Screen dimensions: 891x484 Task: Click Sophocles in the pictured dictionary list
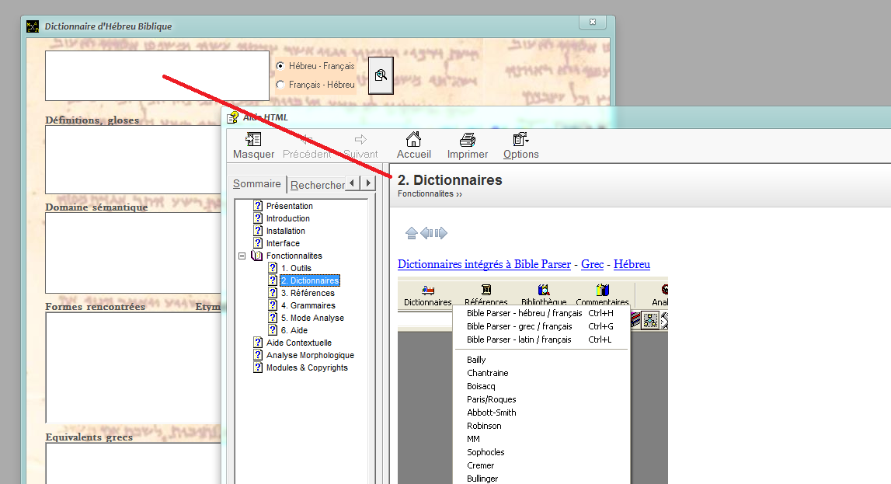coord(486,452)
